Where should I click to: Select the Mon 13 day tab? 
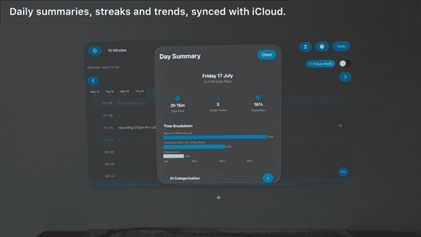coord(95,92)
